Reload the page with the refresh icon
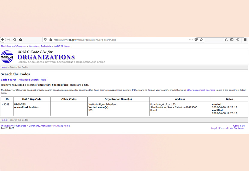249x171 pixels. click(15, 40)
